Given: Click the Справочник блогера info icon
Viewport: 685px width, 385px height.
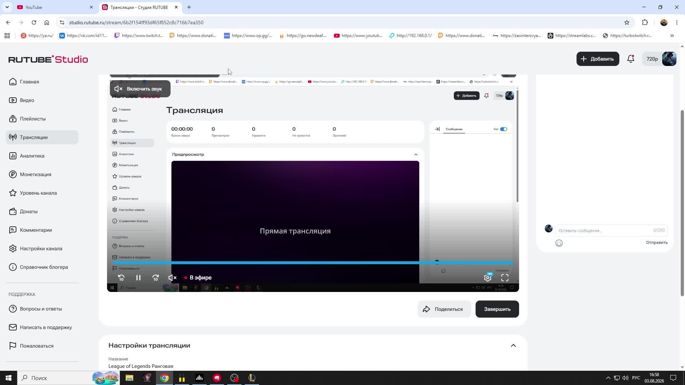Looking at the screenshot, I should (13, 267).
